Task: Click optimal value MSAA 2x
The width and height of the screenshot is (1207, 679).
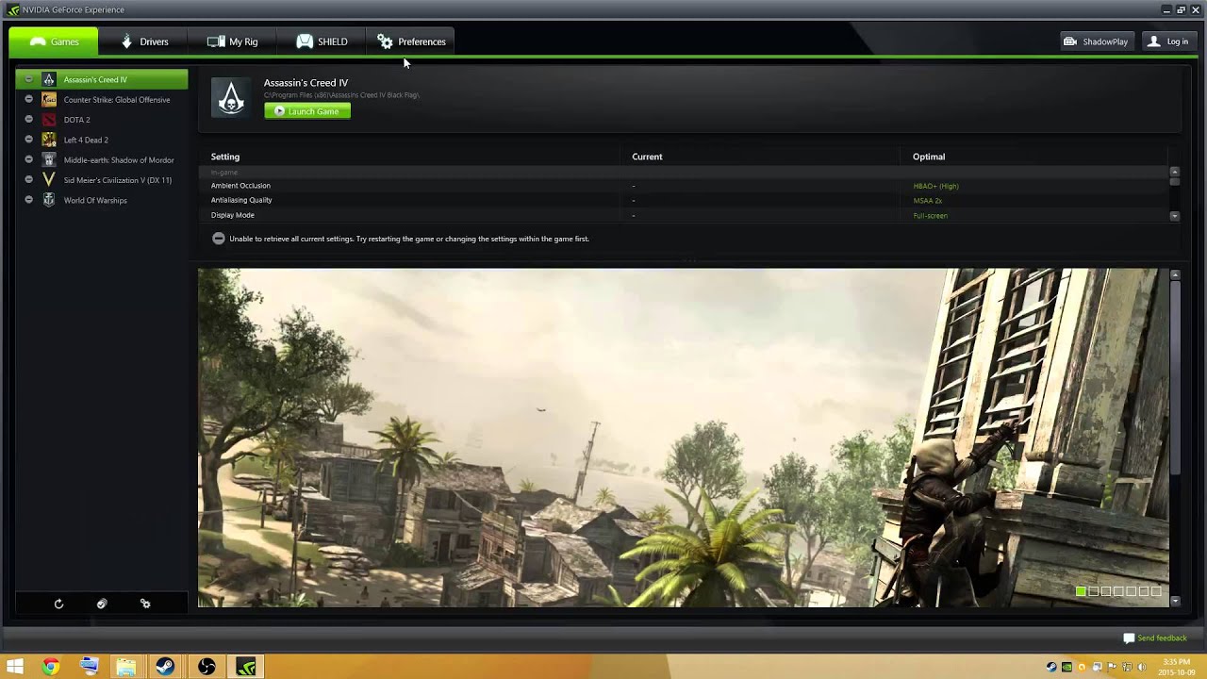Action: (x=927, y=201)
